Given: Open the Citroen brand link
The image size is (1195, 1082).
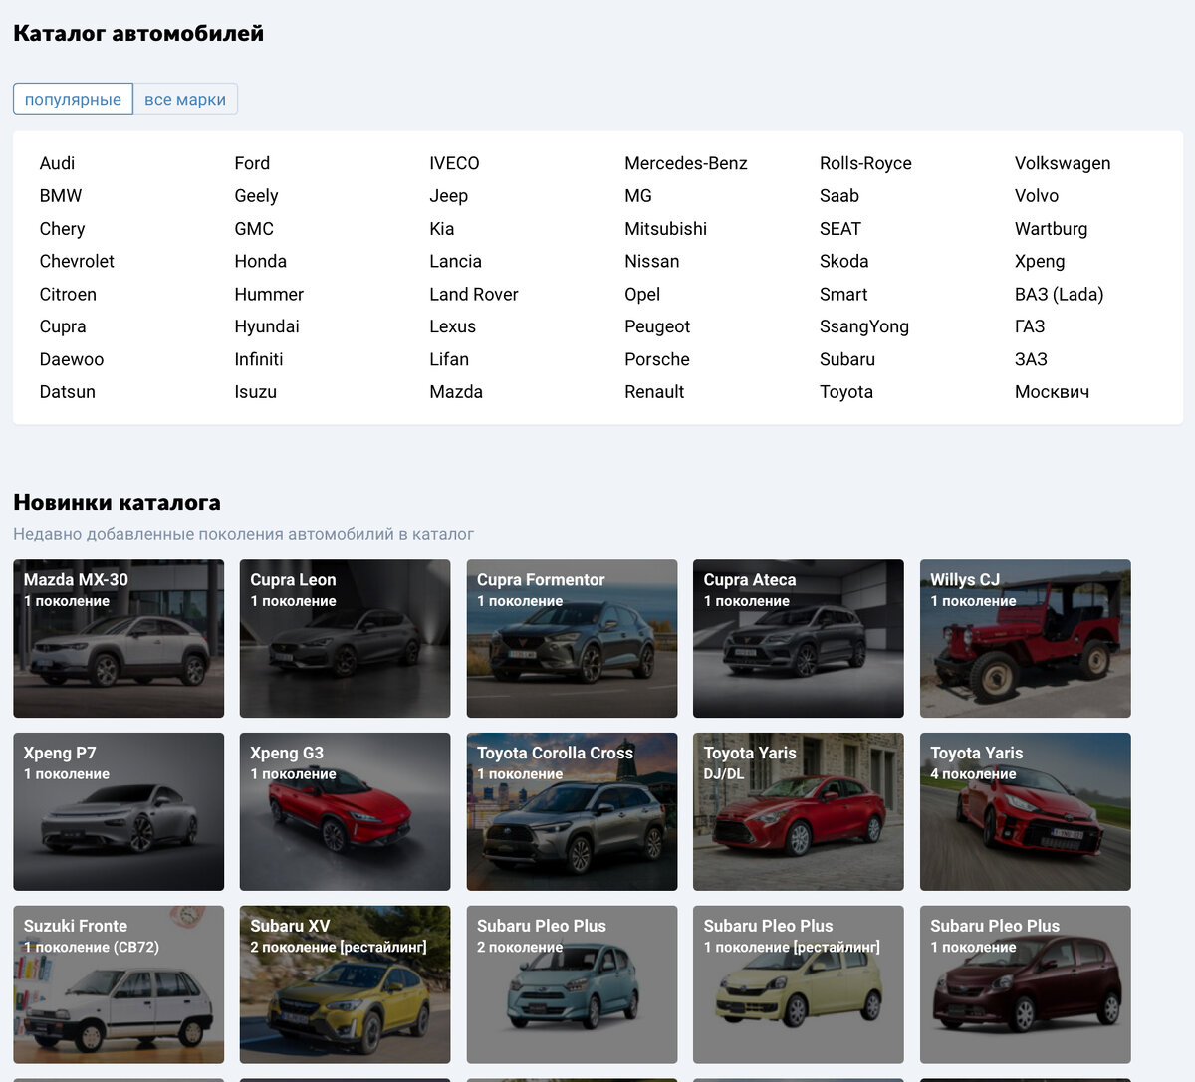Looking at the screenshot, I should 68,294.
